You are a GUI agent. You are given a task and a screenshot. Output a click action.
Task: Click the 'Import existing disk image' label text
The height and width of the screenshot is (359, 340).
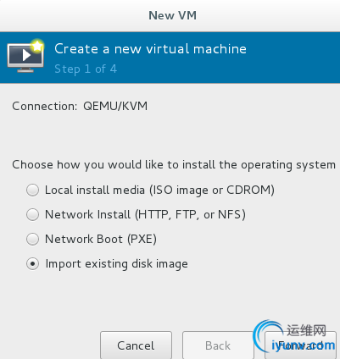point(116,264)
